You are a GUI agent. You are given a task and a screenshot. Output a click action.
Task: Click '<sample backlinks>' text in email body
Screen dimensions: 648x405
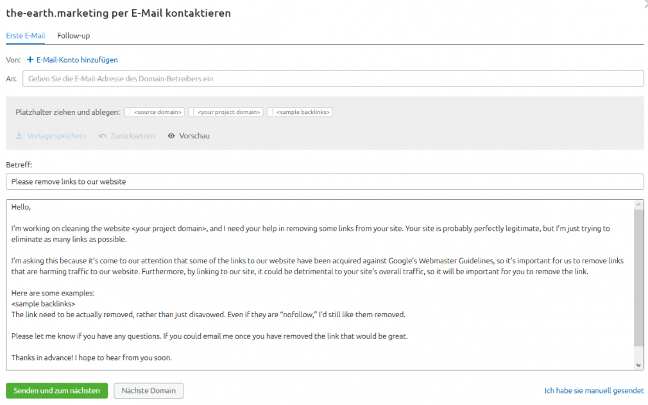pyautogui.click(x=44, y=304)
